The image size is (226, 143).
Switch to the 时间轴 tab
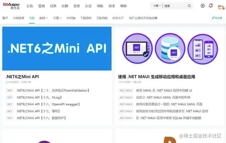71,18
